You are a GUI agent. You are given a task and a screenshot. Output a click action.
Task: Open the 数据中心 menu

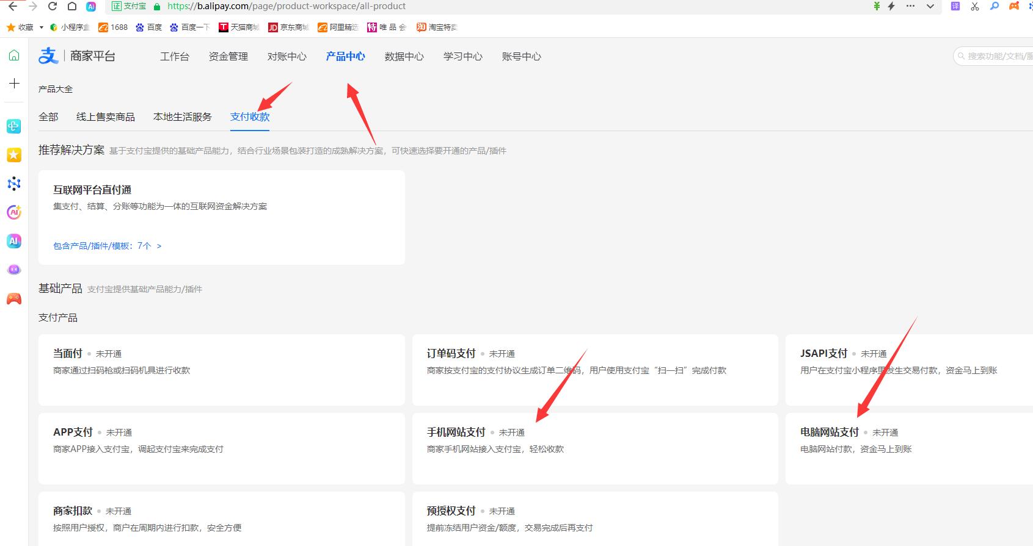coord(404,56)
